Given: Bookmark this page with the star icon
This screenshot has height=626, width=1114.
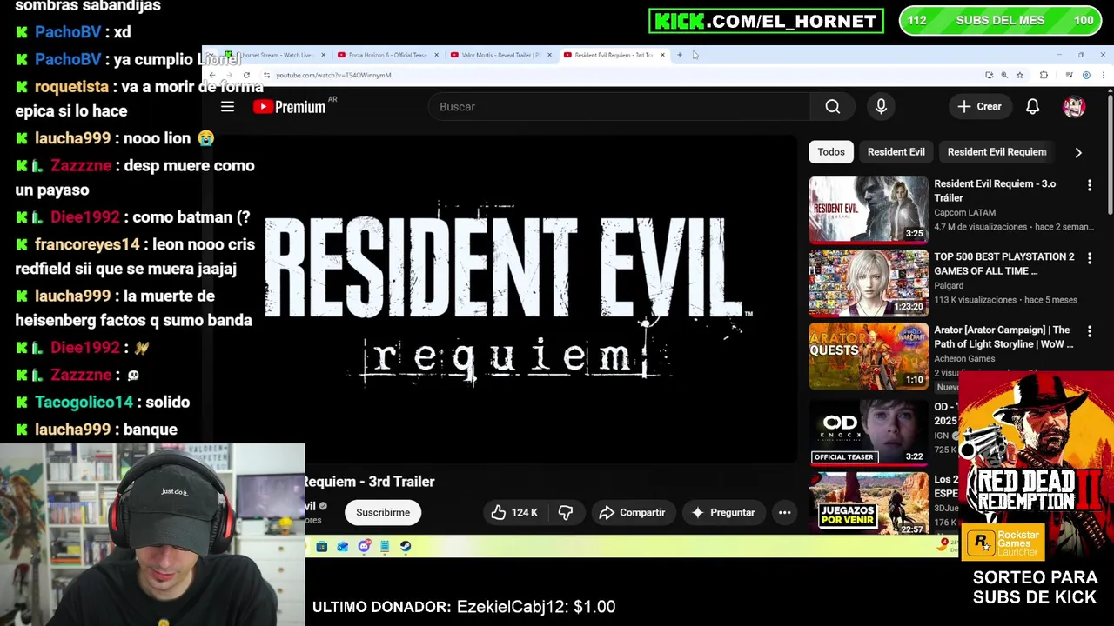Looking at the screenshot, I should coord(1020,75).
